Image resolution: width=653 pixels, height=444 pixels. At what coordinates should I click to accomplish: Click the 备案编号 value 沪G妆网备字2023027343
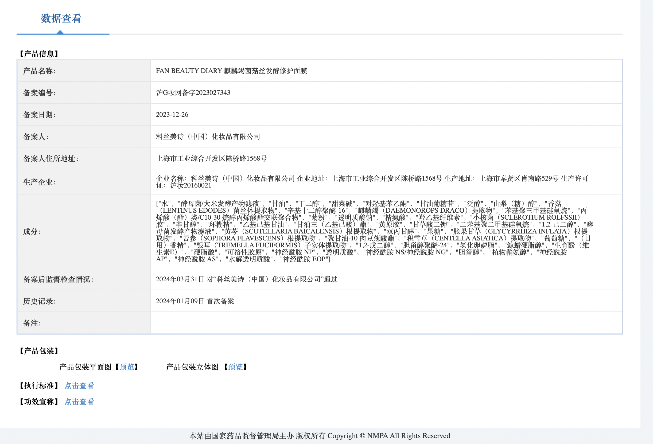(193, 93)
